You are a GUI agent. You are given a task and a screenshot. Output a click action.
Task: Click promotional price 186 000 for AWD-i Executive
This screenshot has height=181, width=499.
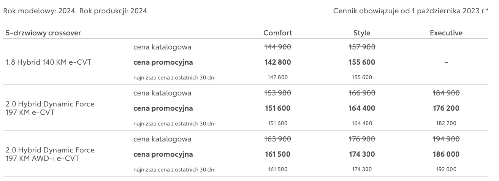(x=446, y=154)
